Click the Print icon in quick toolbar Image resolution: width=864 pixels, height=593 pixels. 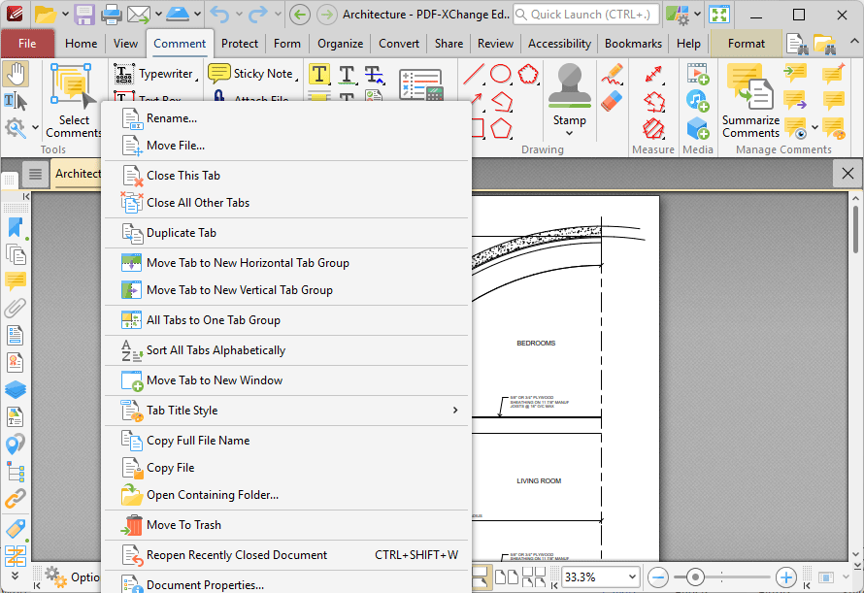click(x=111, y=15)
